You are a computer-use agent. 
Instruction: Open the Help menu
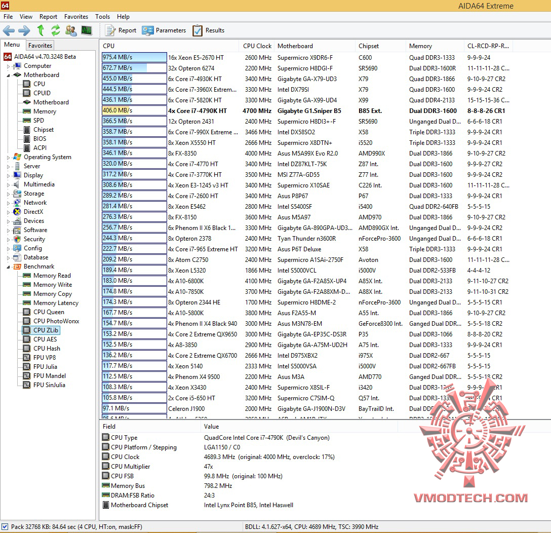coord(123,17)
